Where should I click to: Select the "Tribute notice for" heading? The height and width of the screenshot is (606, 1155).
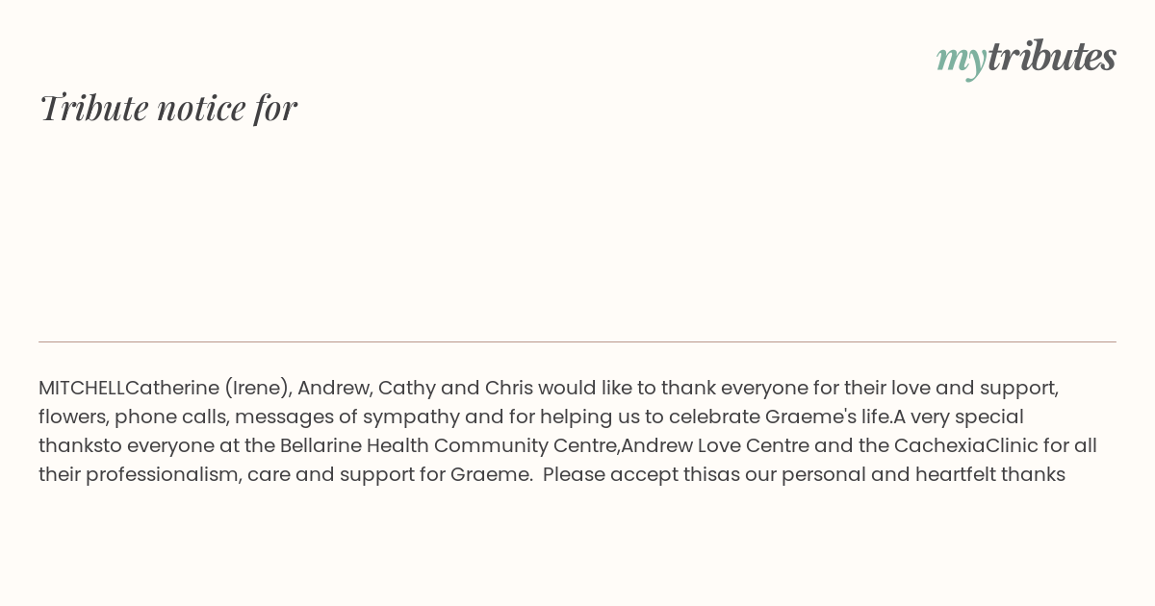coord(167,108)
